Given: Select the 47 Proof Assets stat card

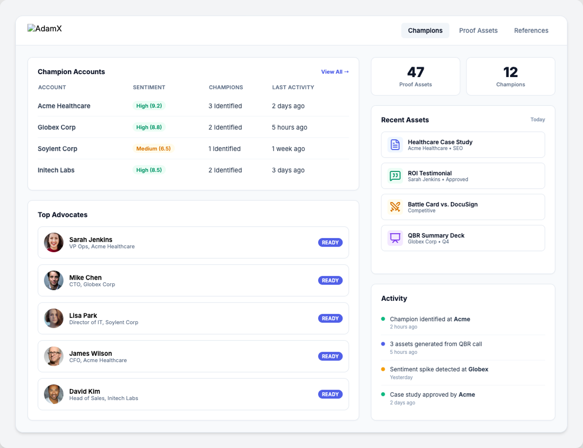Looking at the screenshot, I should click(415, 76).
